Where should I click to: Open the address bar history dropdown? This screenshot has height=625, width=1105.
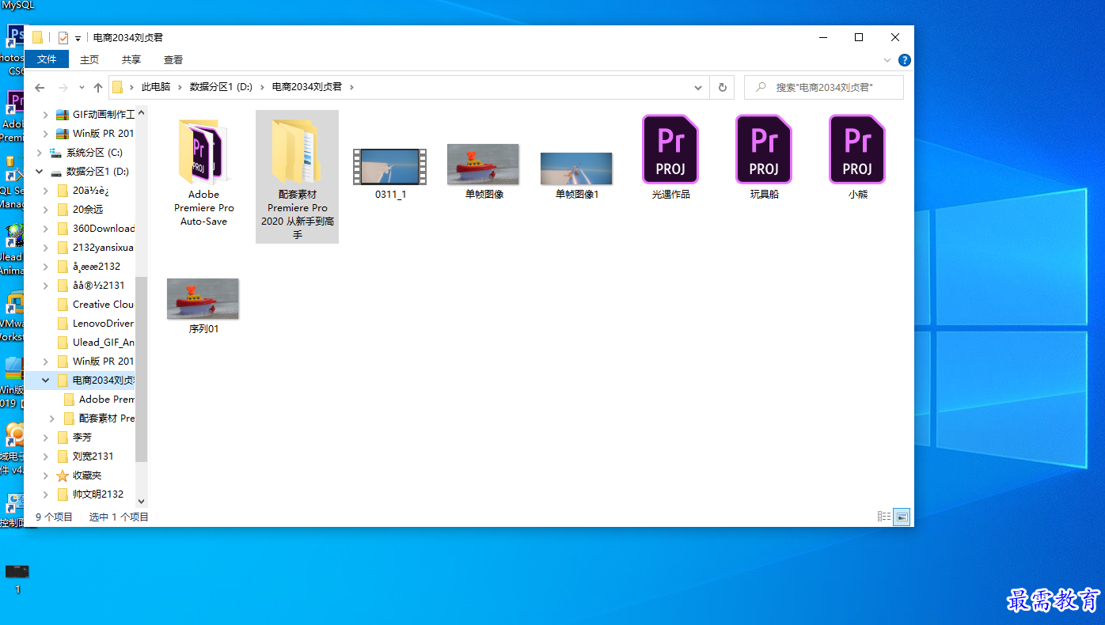[698, 87]
